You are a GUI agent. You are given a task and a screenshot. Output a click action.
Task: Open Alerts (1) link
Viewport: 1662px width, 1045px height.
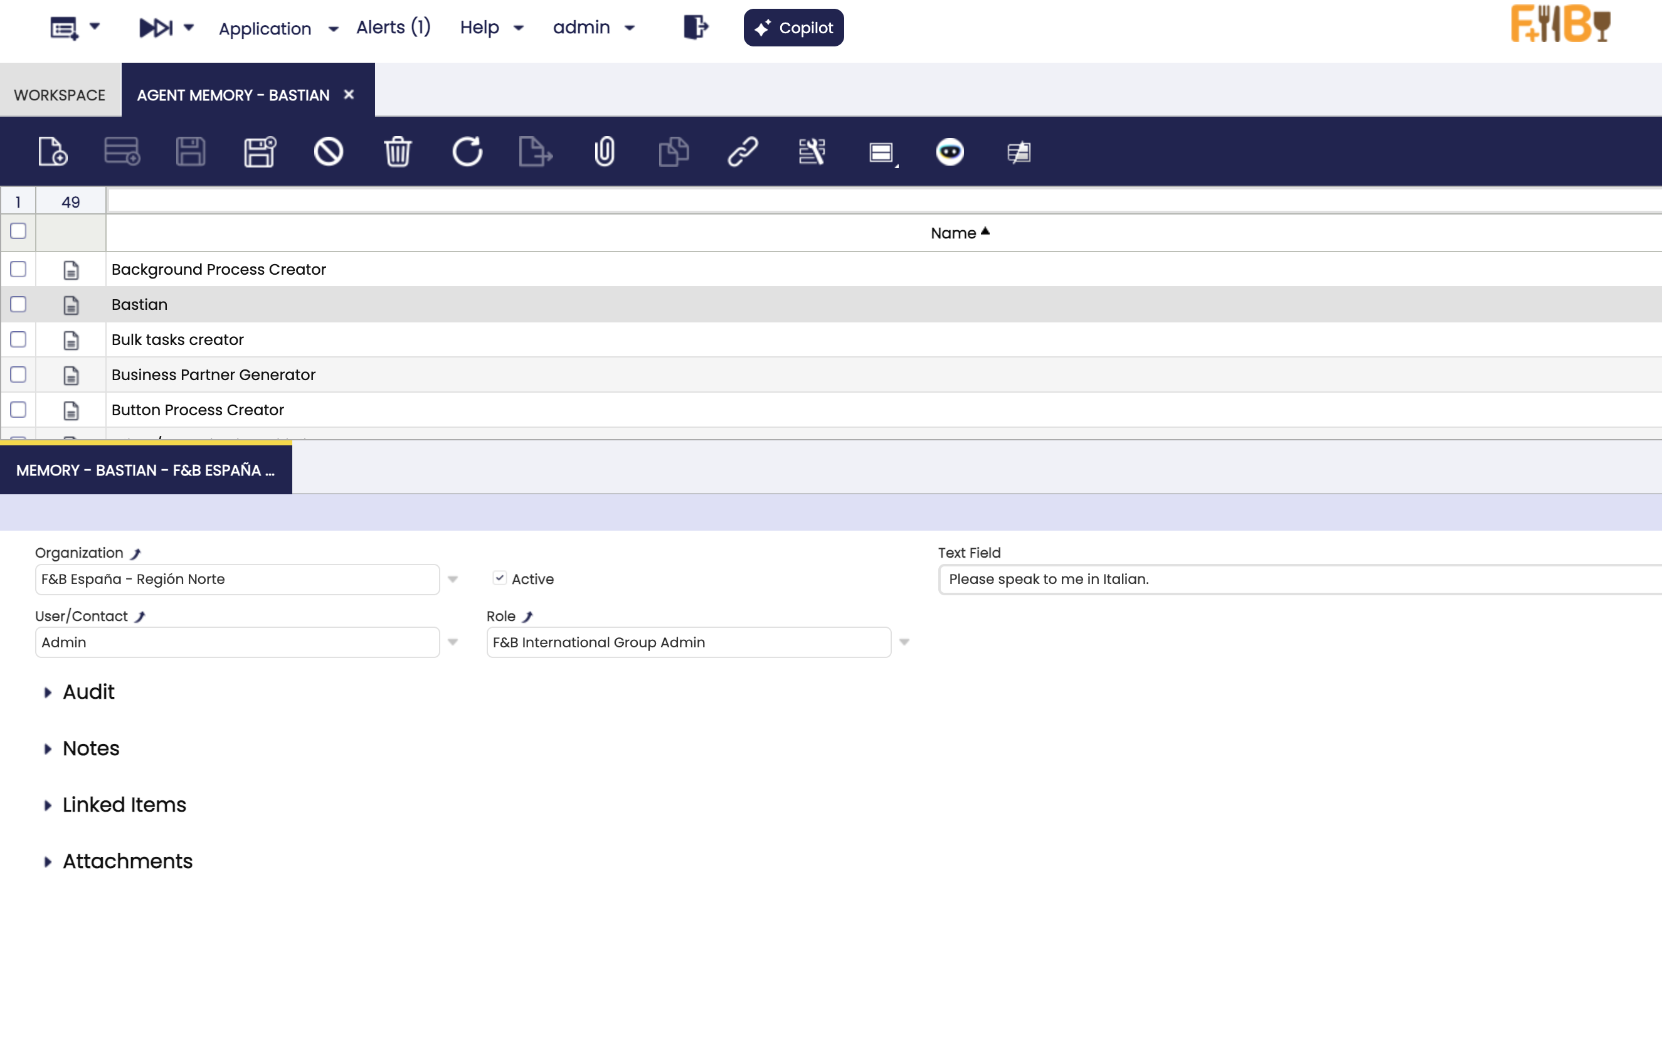pyautogui.click(x=393, y=28)
